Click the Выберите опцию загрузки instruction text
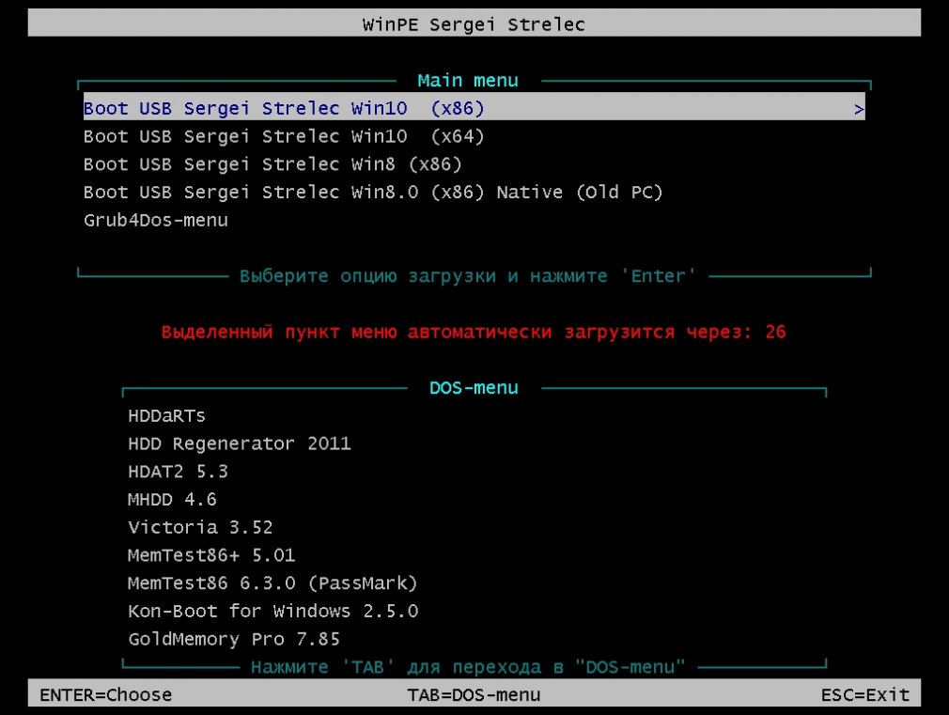This screenshot has height=715, width=949. click(x=468, y=276)
